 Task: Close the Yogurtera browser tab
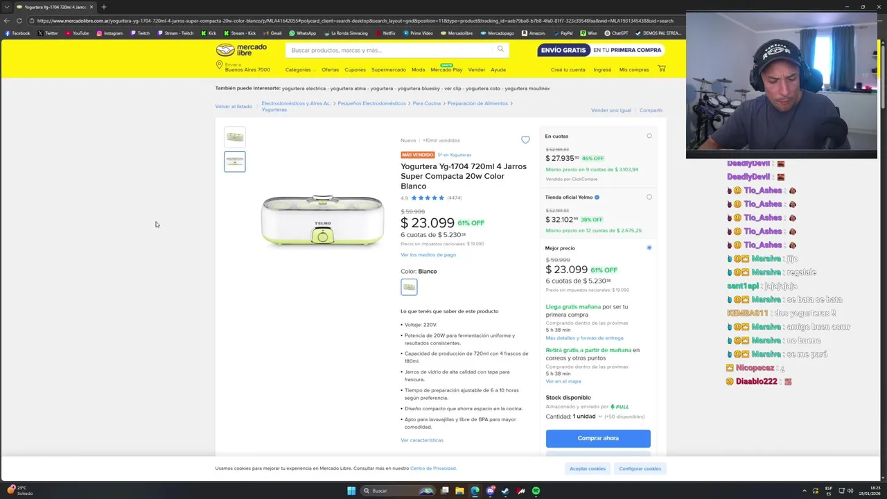pos(91,7)
